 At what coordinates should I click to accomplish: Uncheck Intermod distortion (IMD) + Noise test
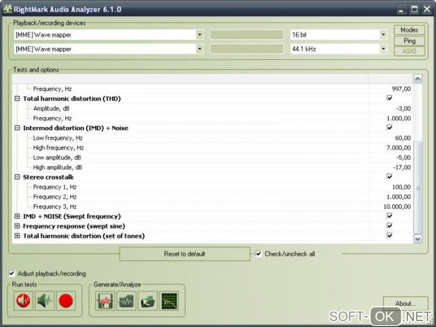pos(389,128)
